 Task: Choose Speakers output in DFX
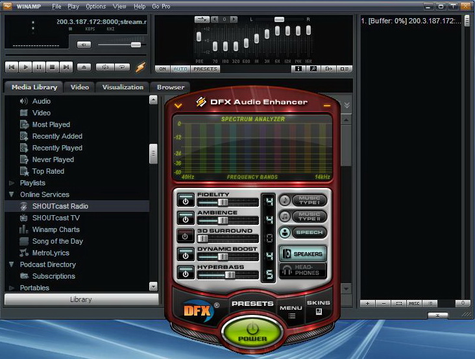[302, 254]
